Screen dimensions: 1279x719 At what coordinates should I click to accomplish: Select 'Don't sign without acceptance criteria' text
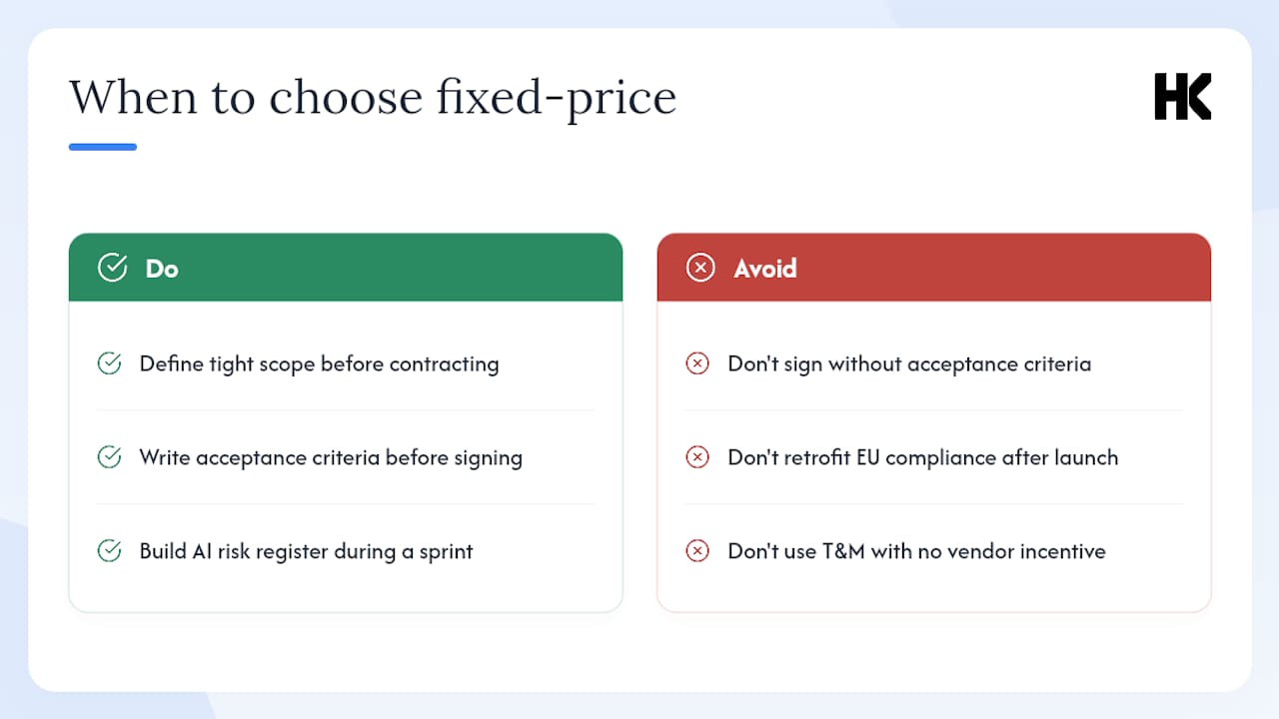point(909,364)
